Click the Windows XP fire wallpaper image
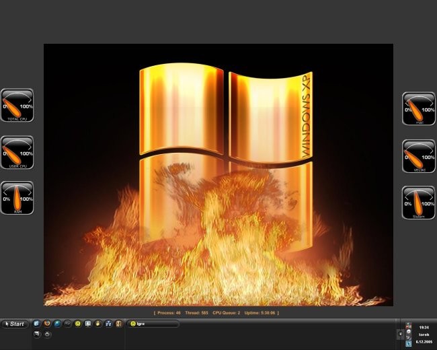437x350 pixels. [218, 175]
